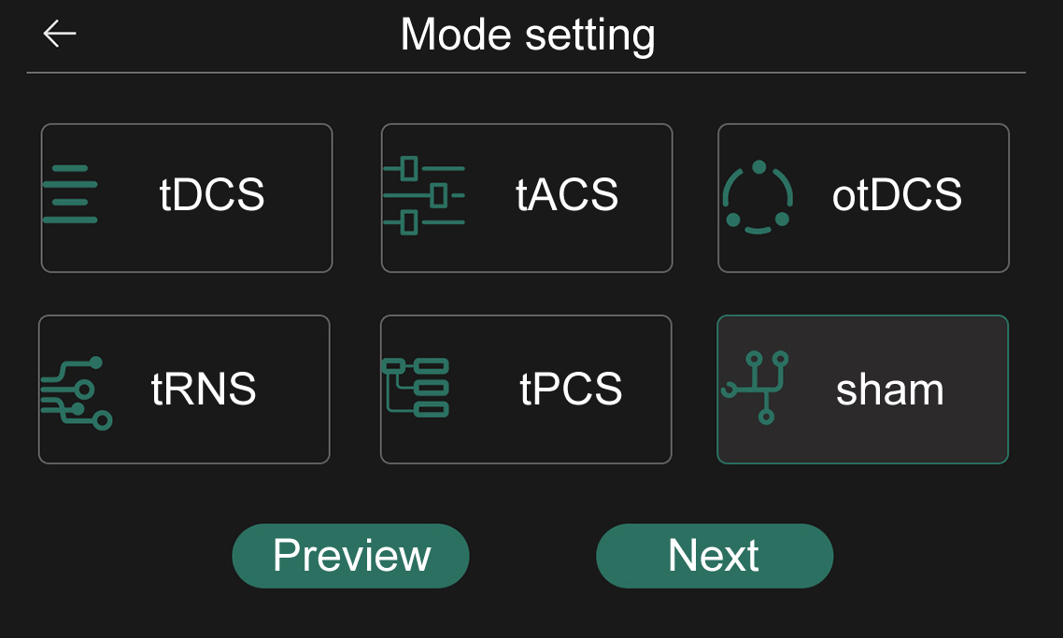
Task: Select the tRNS mode text
Action: (x=204, y=389)
